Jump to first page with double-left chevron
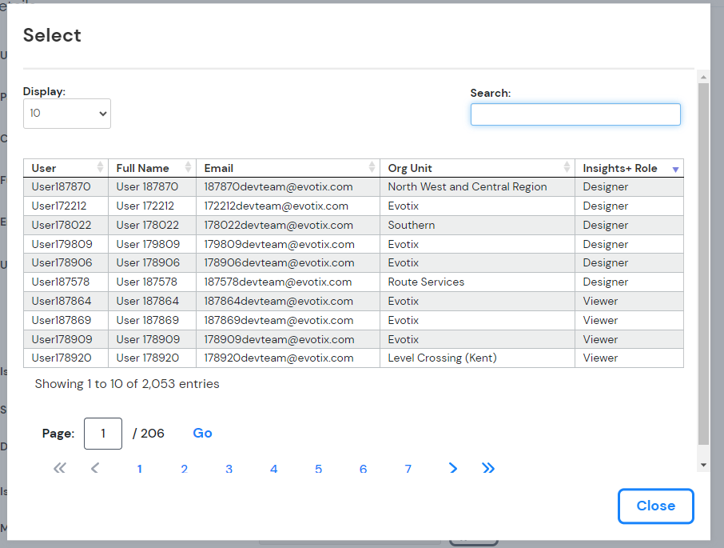The image size is (724, 548). pyautogui.click(x=59, y=468)
